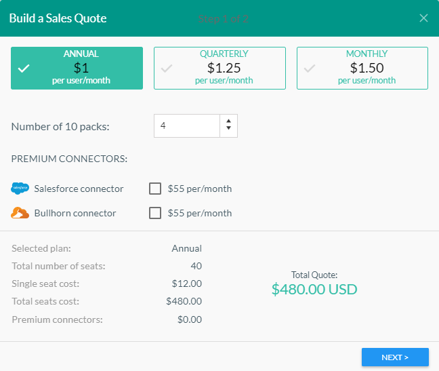Click the Salesforce connector label text
The image size is (439, 371).
pyautogui.click(x=79, y=189)
